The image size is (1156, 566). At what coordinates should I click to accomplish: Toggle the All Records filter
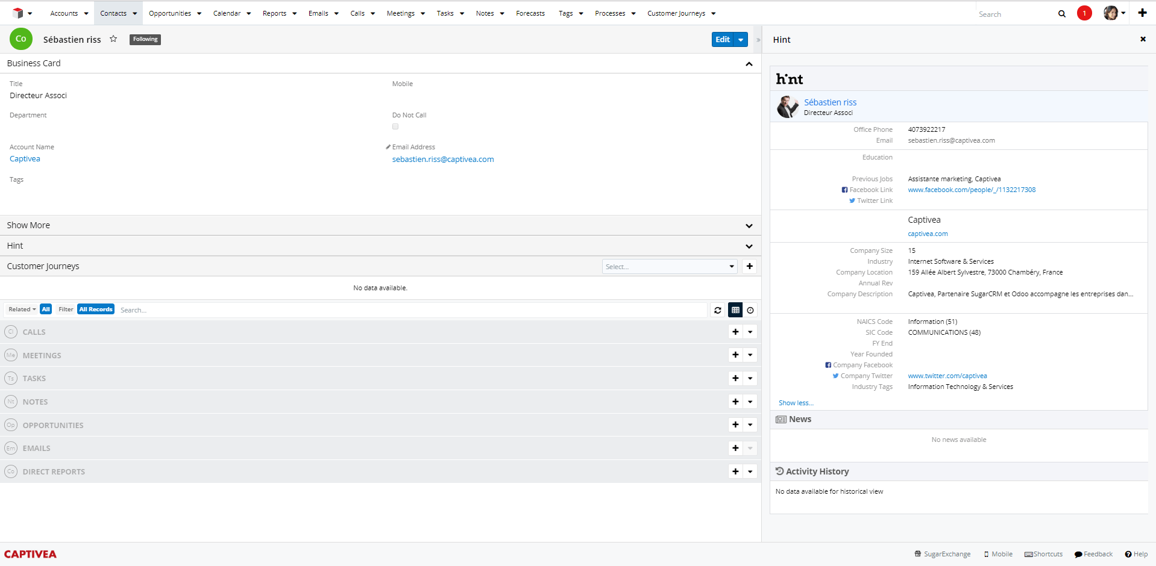pyautogui.click(x=96, y=309)
